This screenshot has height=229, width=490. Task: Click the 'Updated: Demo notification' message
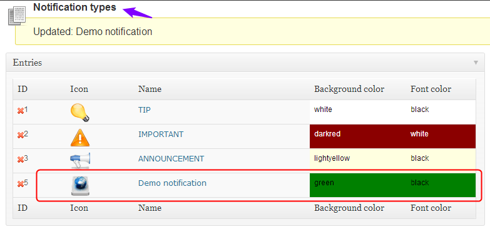(93, 32)
